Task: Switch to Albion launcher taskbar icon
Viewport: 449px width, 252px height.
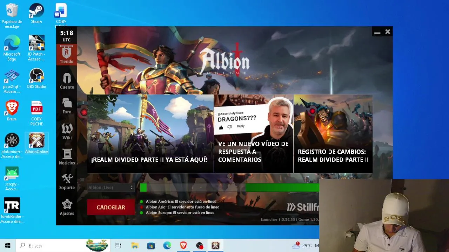Action: [x=215, y=245]
